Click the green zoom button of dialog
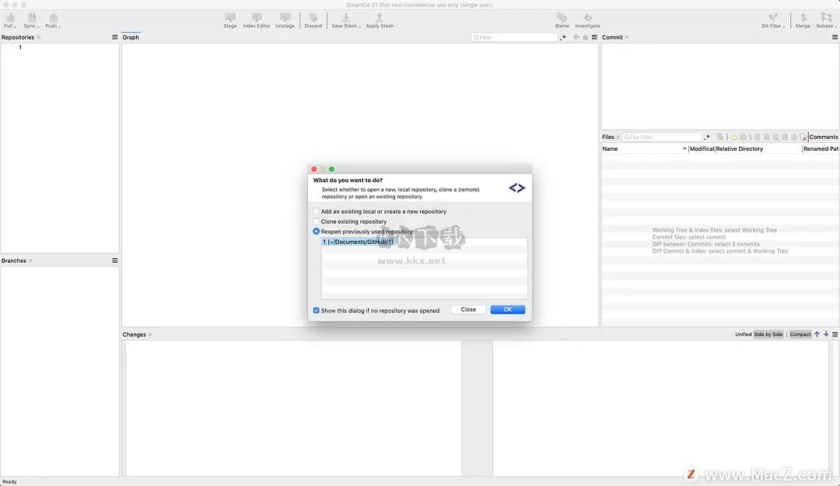Viewport: 840px width, 486px height. tap(331, 169)
